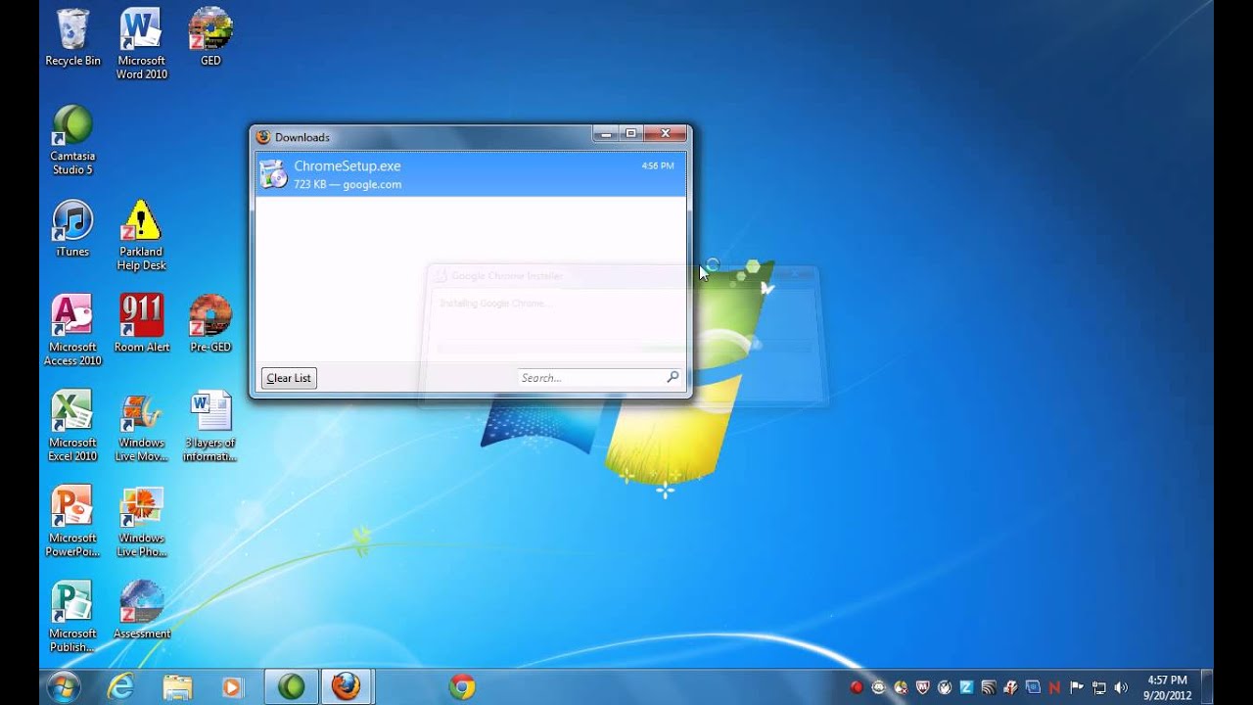Viewport: 1253px width, 705px height.
Task: Open the Recycle Bin desktop icon
Action: (72, 37)
